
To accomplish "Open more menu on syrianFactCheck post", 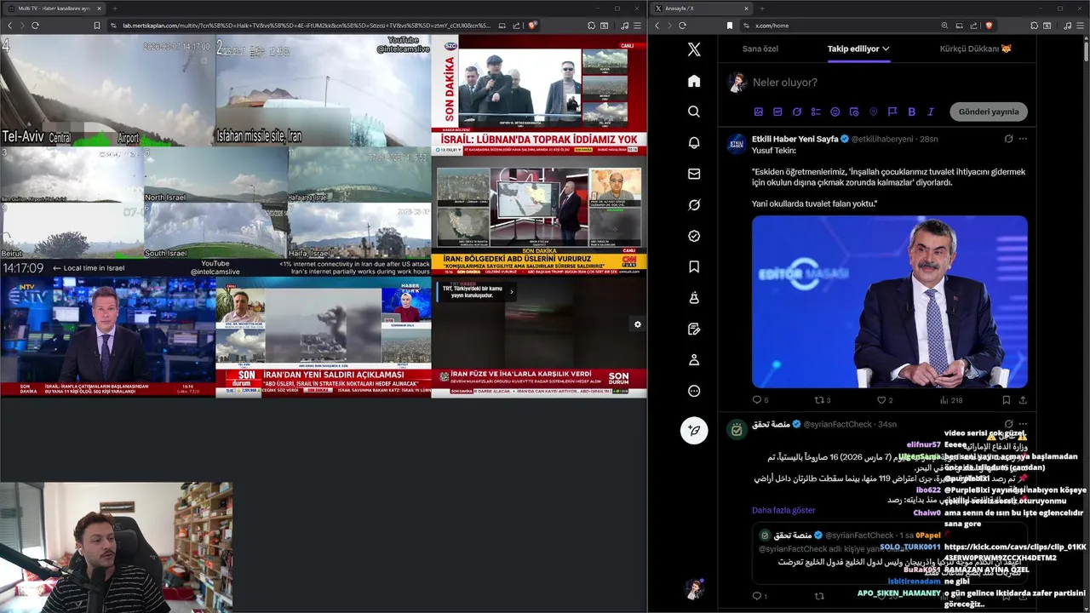I will click(1023, 424).
